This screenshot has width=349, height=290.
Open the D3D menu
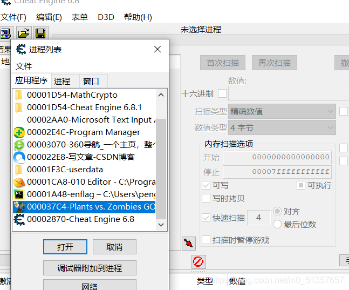point(106,17)
